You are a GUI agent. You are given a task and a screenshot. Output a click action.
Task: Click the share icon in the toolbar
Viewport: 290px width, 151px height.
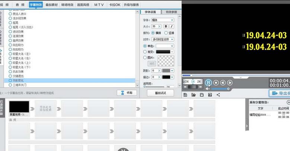click(x=218, y=95)
